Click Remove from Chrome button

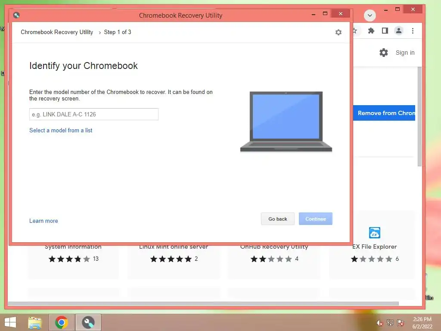coord(384,113)
